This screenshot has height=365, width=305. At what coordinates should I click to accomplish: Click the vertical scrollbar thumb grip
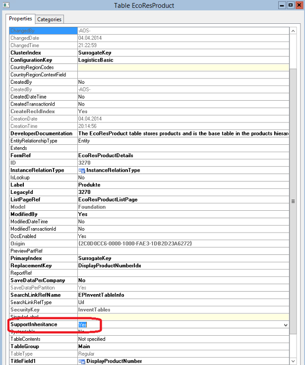click(293, 201)
